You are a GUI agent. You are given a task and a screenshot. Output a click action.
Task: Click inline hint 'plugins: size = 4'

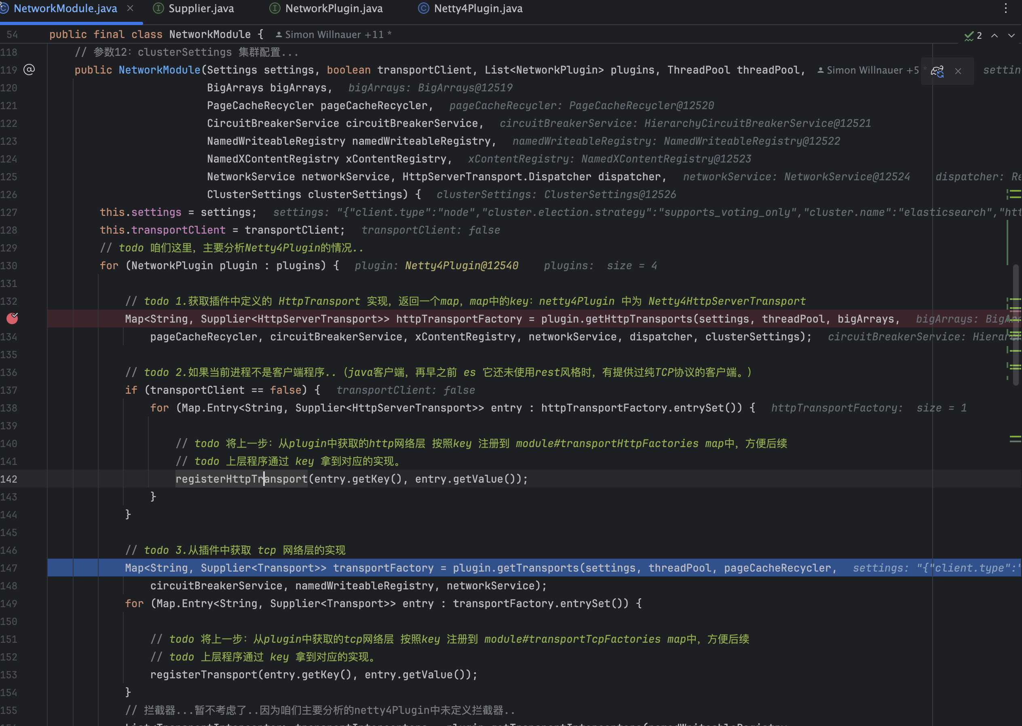point(600,266)
